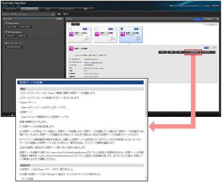
Task: Check the 仮想サーバの停止 card checkbox
Action: (70, 29)
